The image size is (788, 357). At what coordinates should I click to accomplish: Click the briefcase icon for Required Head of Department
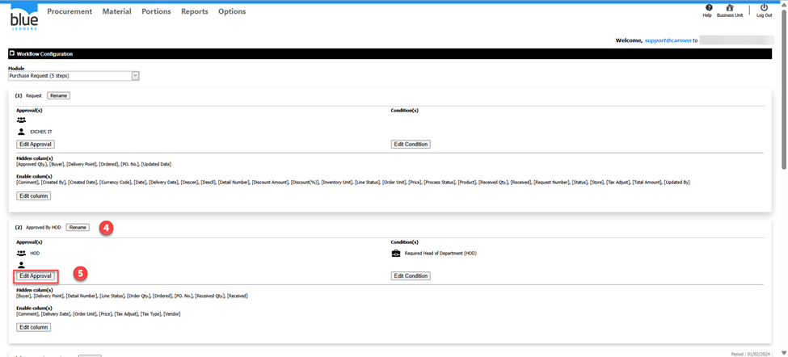pyautogui.click(x=396, y=253)
